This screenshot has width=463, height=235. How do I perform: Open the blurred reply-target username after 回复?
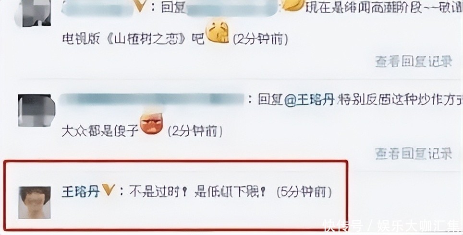tap(232, 7)
